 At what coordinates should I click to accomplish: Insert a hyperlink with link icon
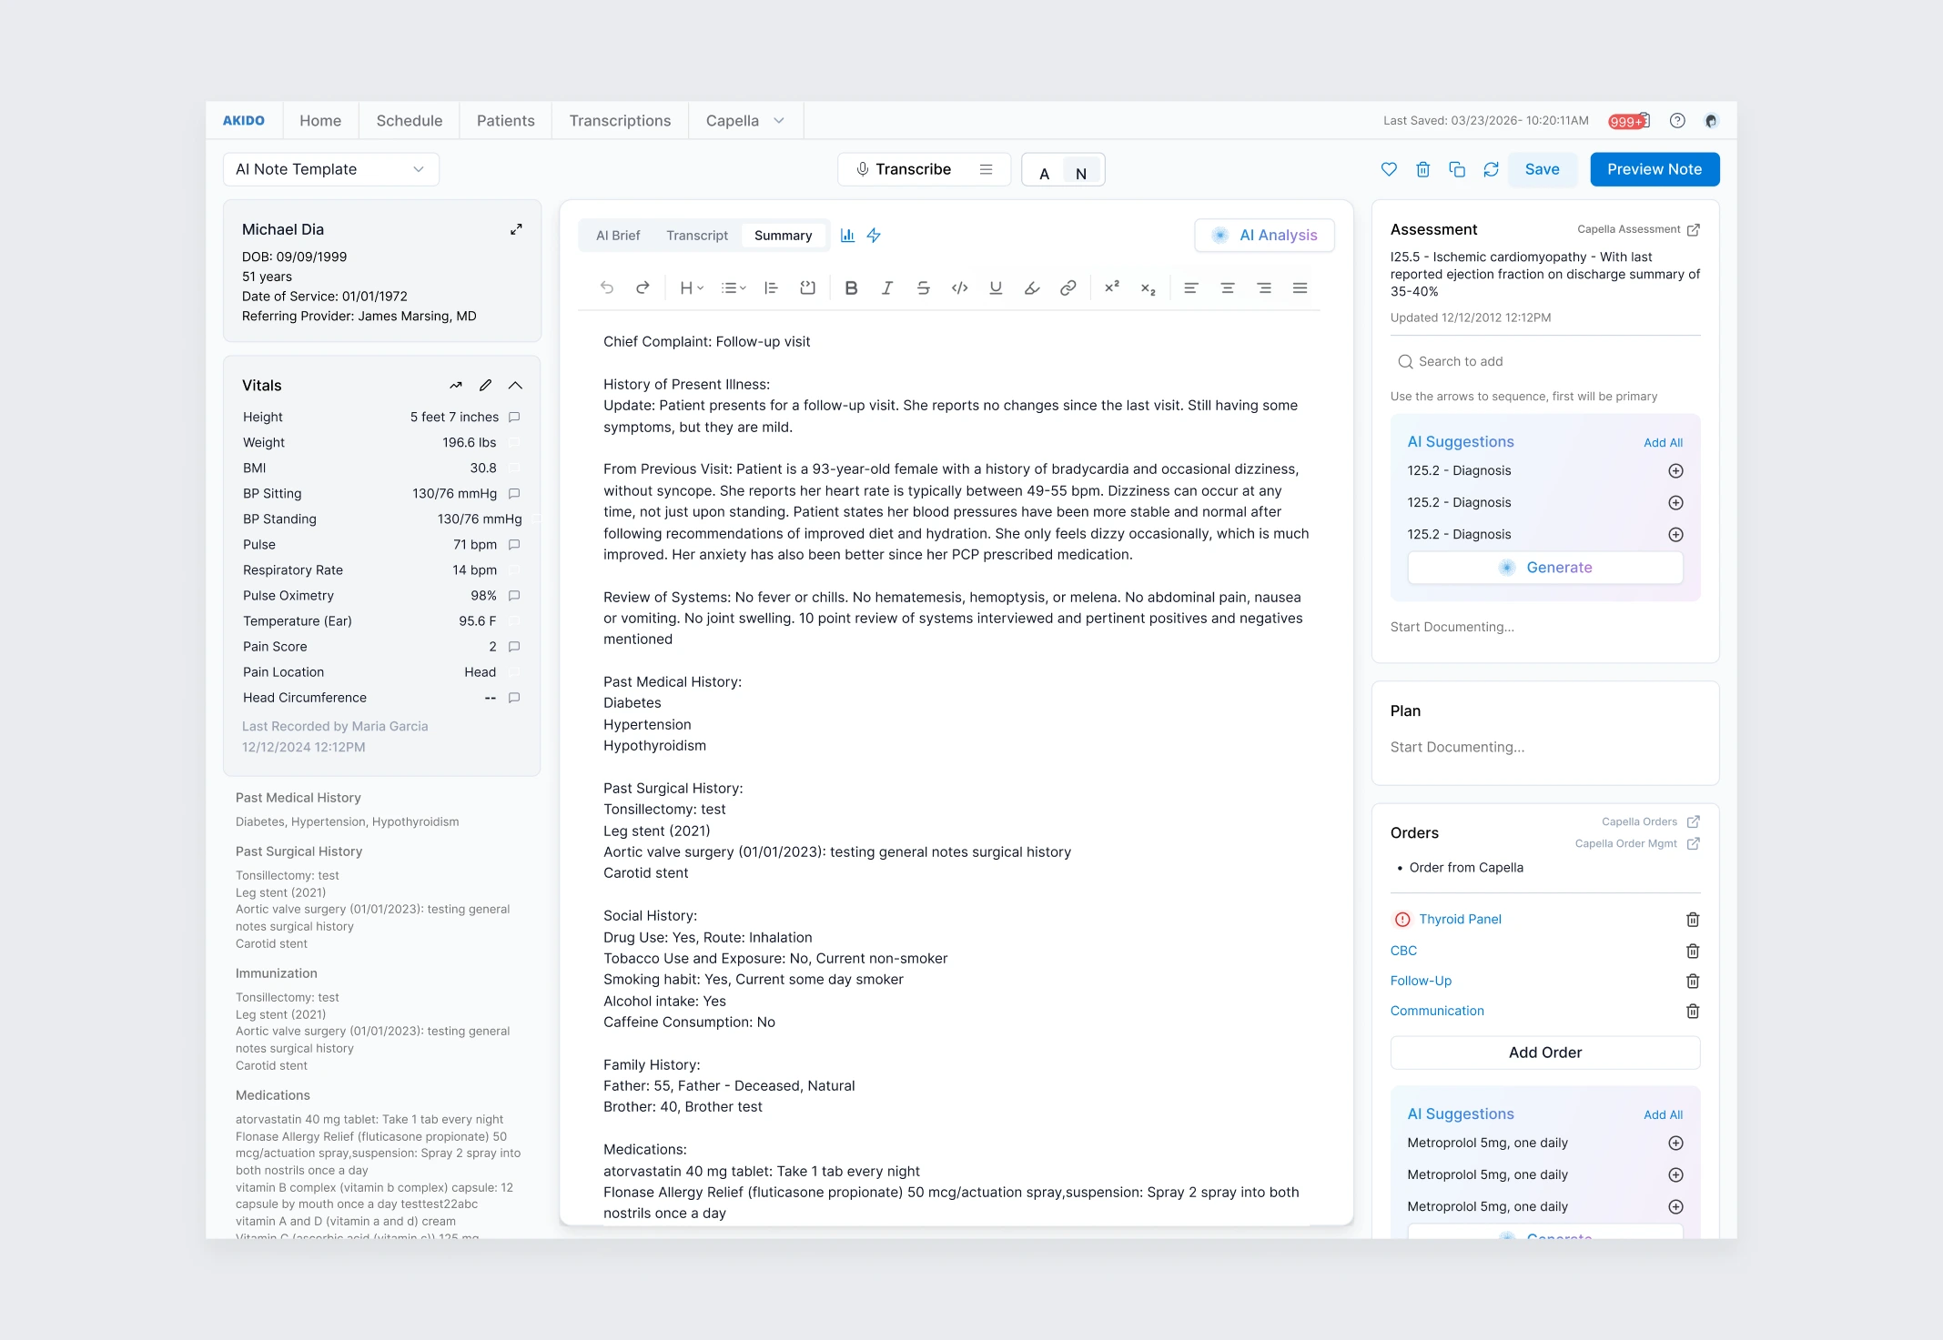[1068, 288]
